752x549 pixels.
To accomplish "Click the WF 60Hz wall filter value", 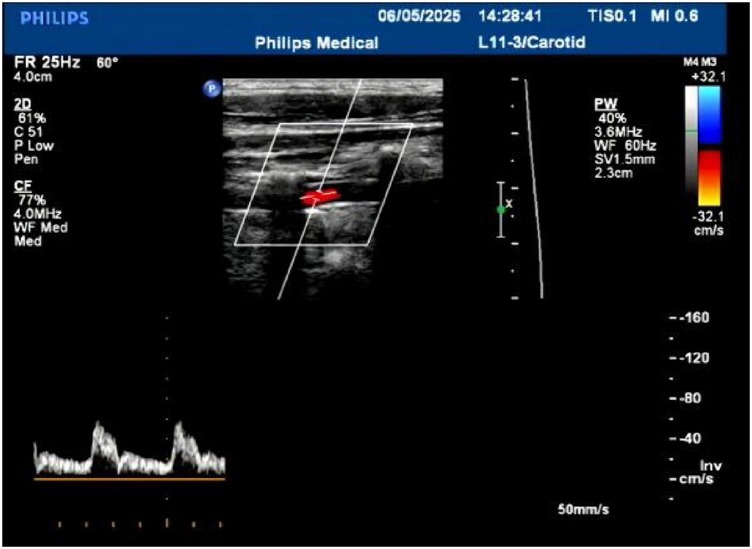I will pos(625,145).
